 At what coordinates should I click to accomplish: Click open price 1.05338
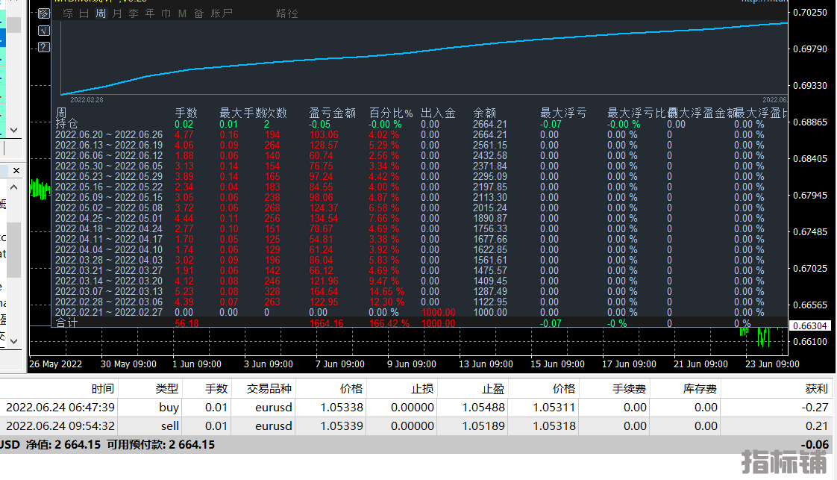pos(342,408)
